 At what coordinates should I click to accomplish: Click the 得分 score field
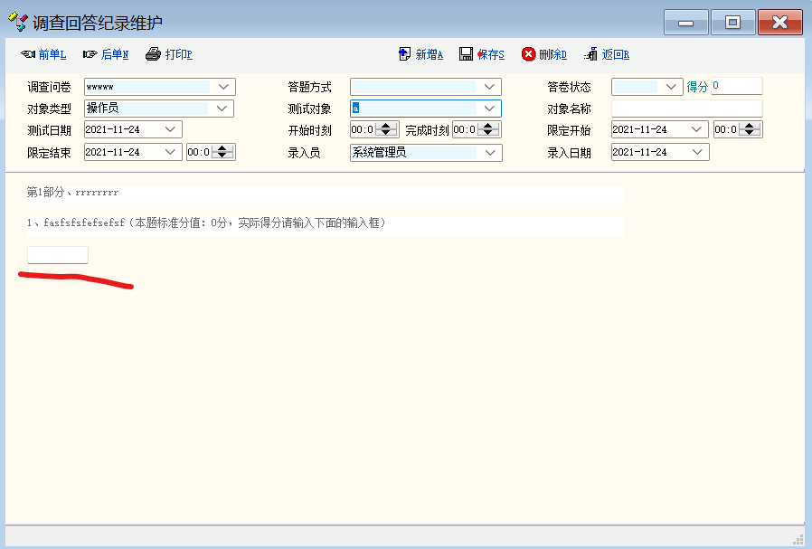coord(736,87)
